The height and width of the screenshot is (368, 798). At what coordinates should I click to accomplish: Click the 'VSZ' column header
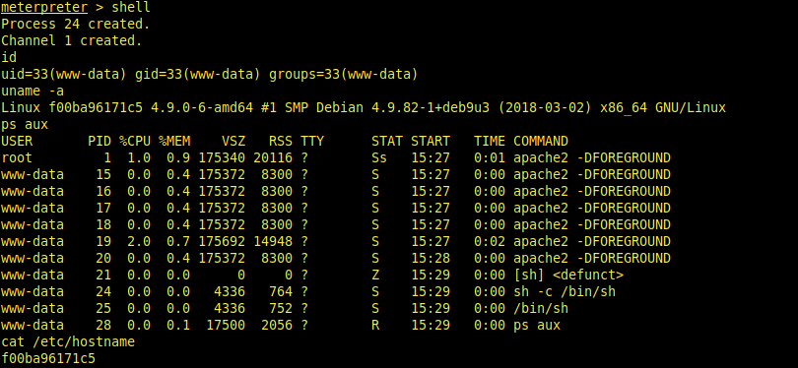click(233, 141)
